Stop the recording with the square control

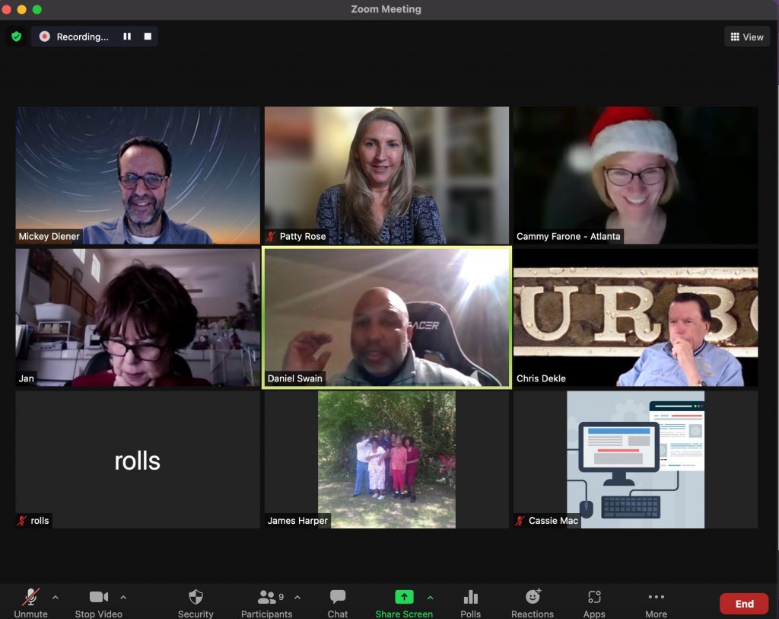click(148, 36)
